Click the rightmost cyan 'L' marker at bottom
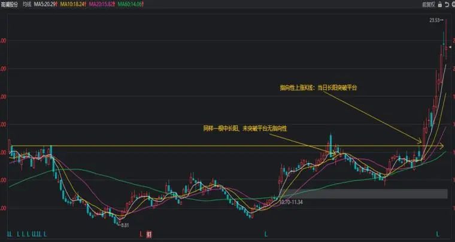455x242 pixels. (438, 232)
